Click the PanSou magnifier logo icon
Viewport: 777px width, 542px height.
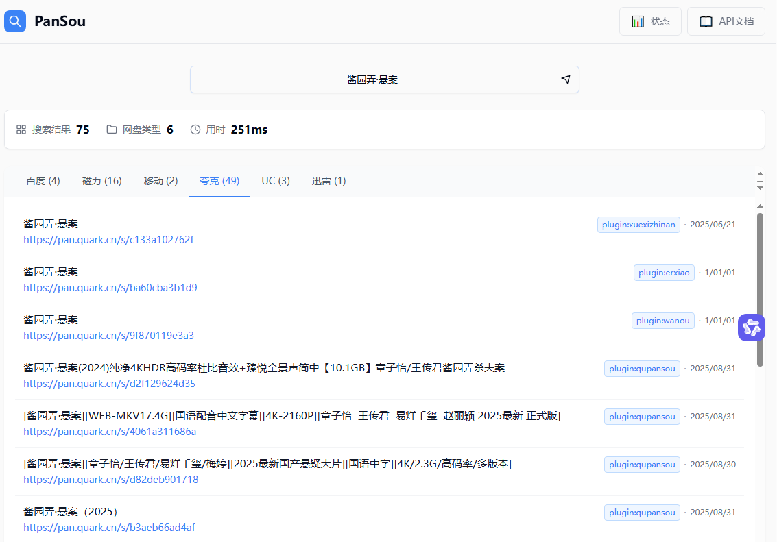click(15, 21)
